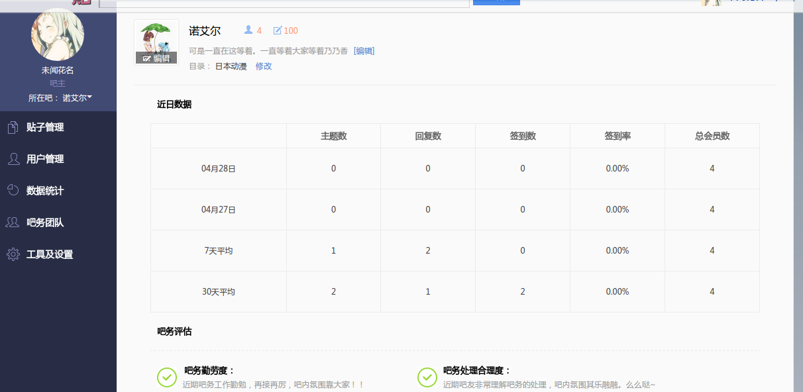Edit the forum avatar via 编辑 overlay
This screenshot has width=803, height=392.
click(156, 58)
